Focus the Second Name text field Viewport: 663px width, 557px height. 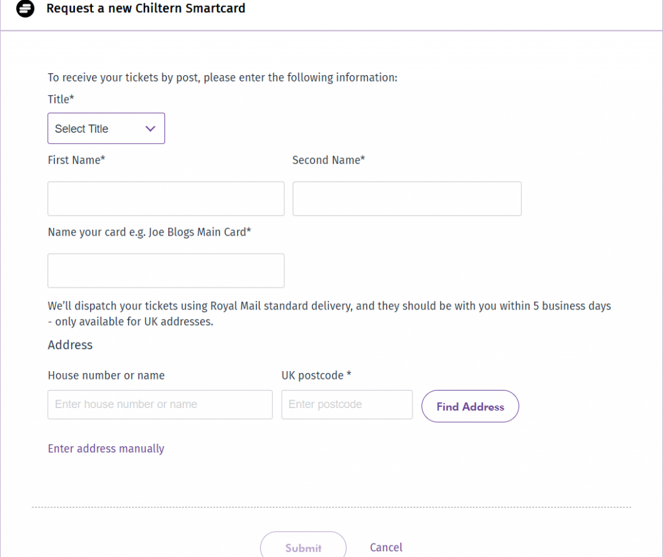pos(407,199)
